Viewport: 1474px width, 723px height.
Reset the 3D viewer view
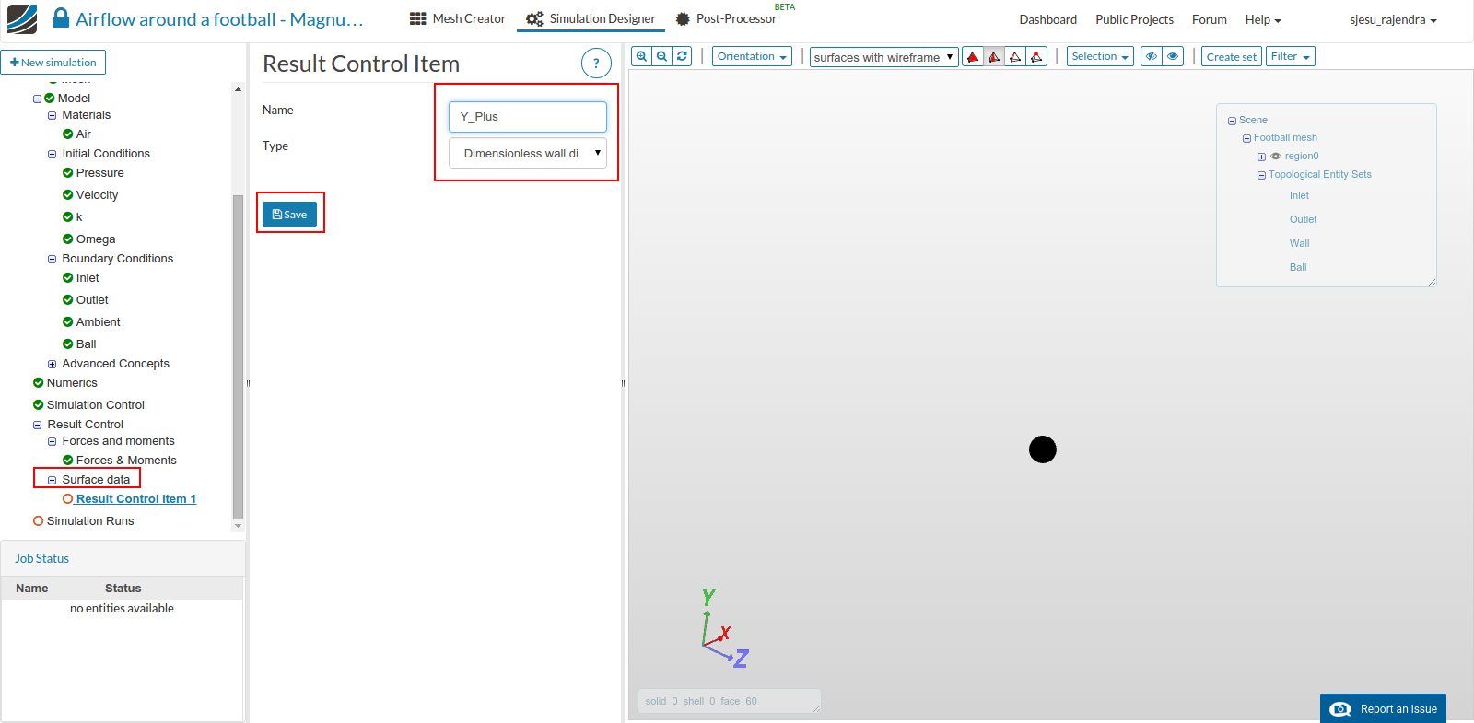683,56
